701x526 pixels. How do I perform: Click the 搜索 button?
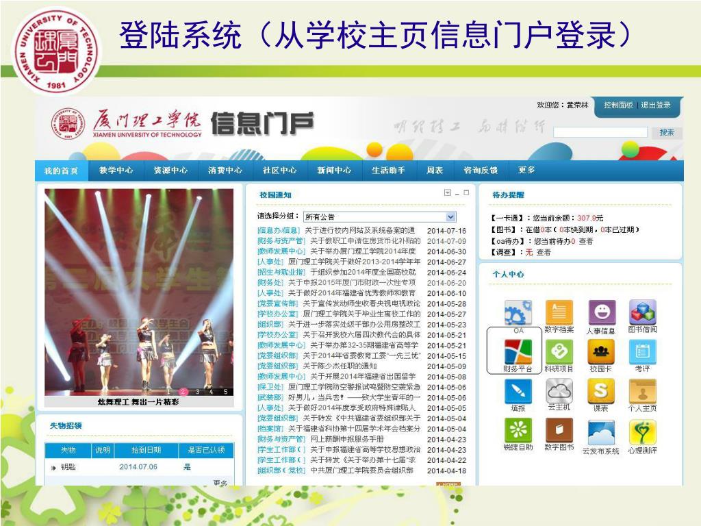(667, 132)
